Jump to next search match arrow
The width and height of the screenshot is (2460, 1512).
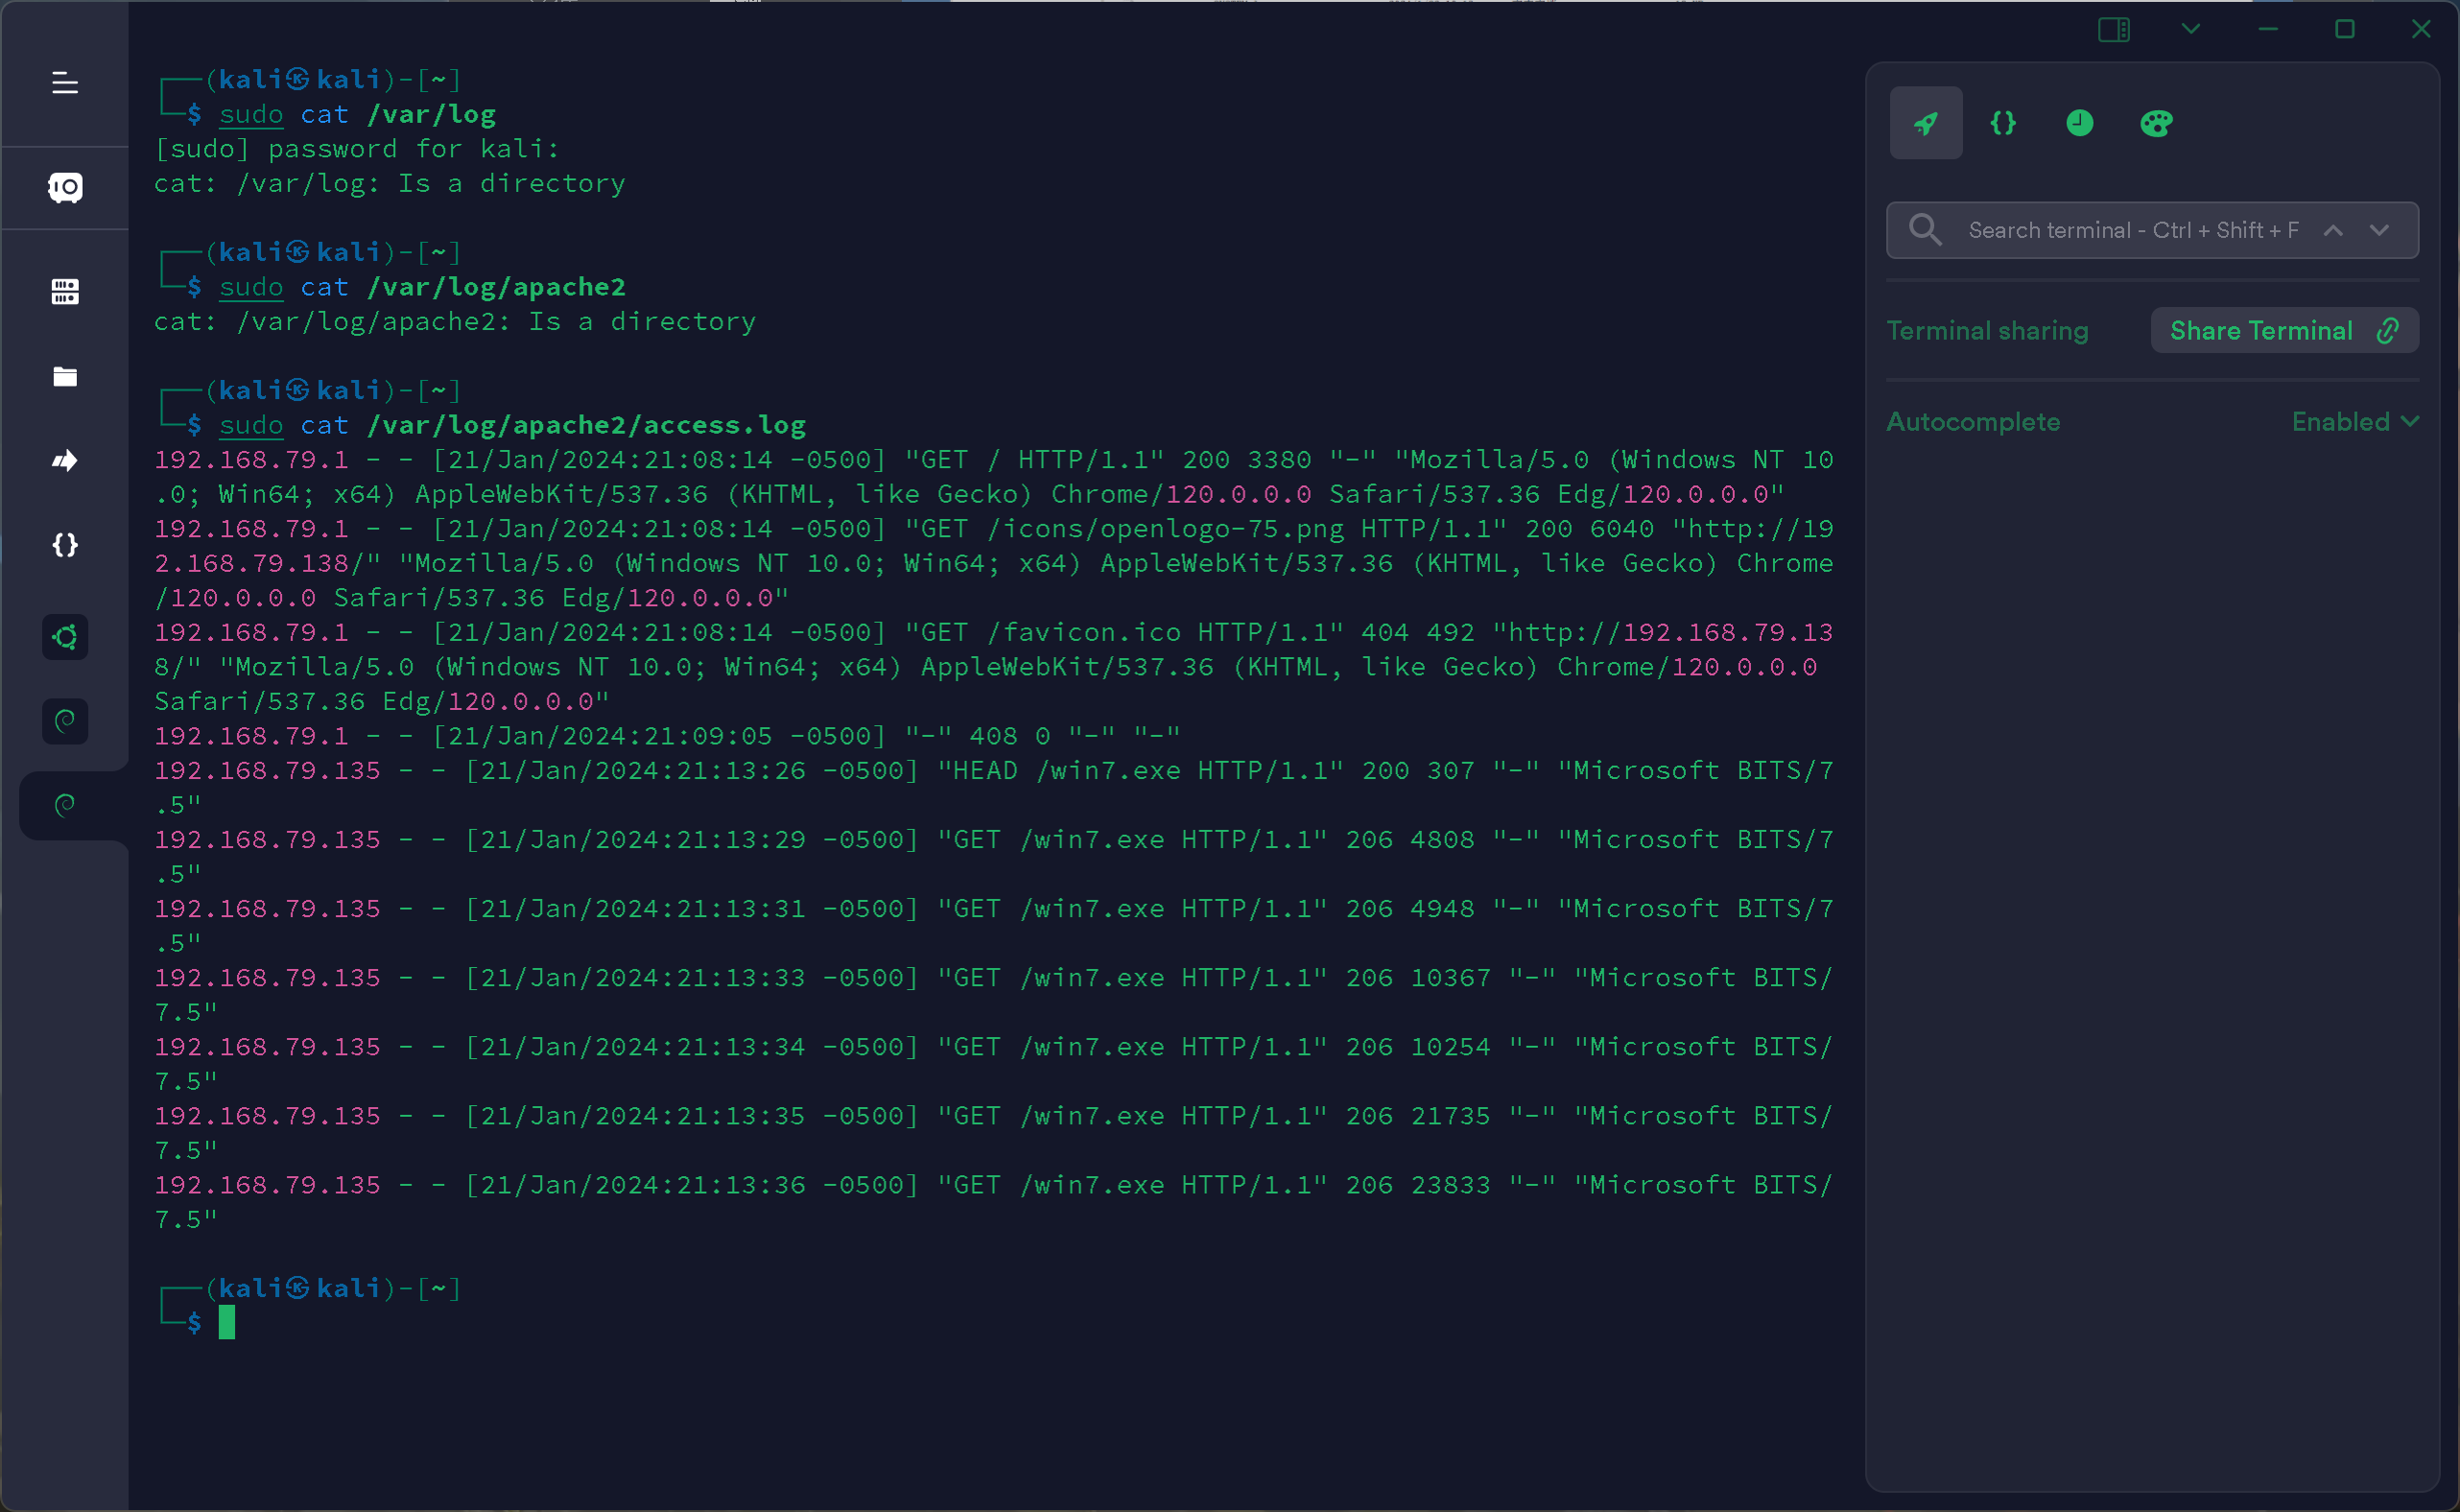pyautogui.click(x=2379, y=231)
